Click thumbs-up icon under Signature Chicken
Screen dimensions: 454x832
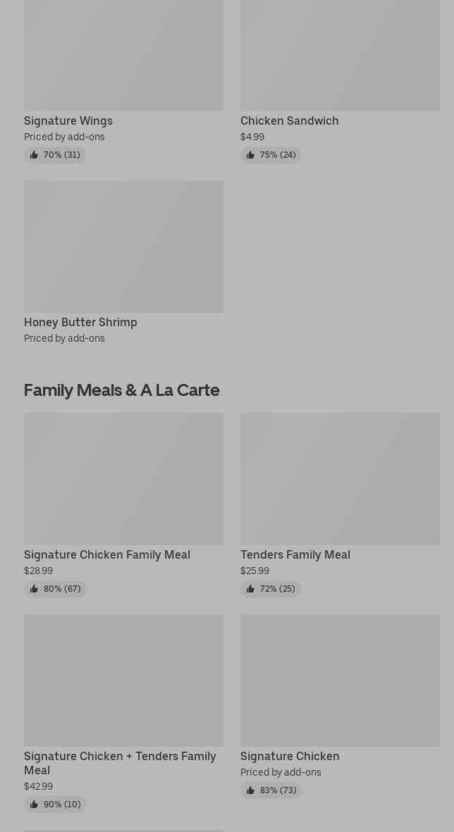(x=251, y=790)
